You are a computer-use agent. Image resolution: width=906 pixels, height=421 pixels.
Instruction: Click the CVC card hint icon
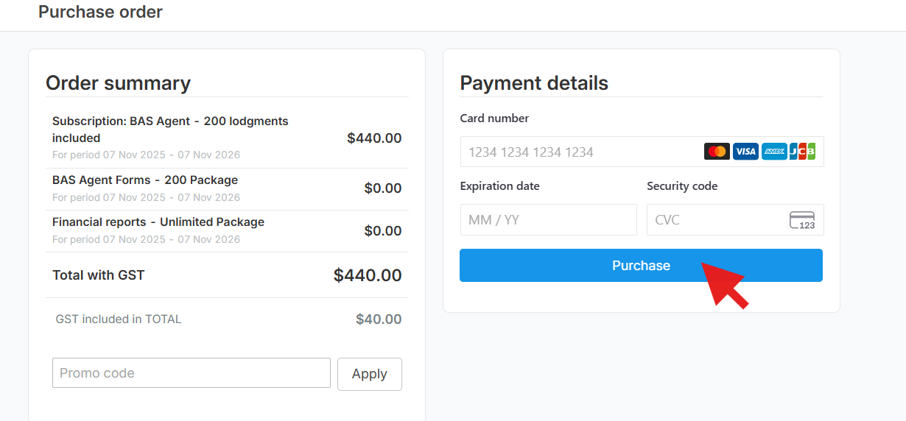(802, 220)
